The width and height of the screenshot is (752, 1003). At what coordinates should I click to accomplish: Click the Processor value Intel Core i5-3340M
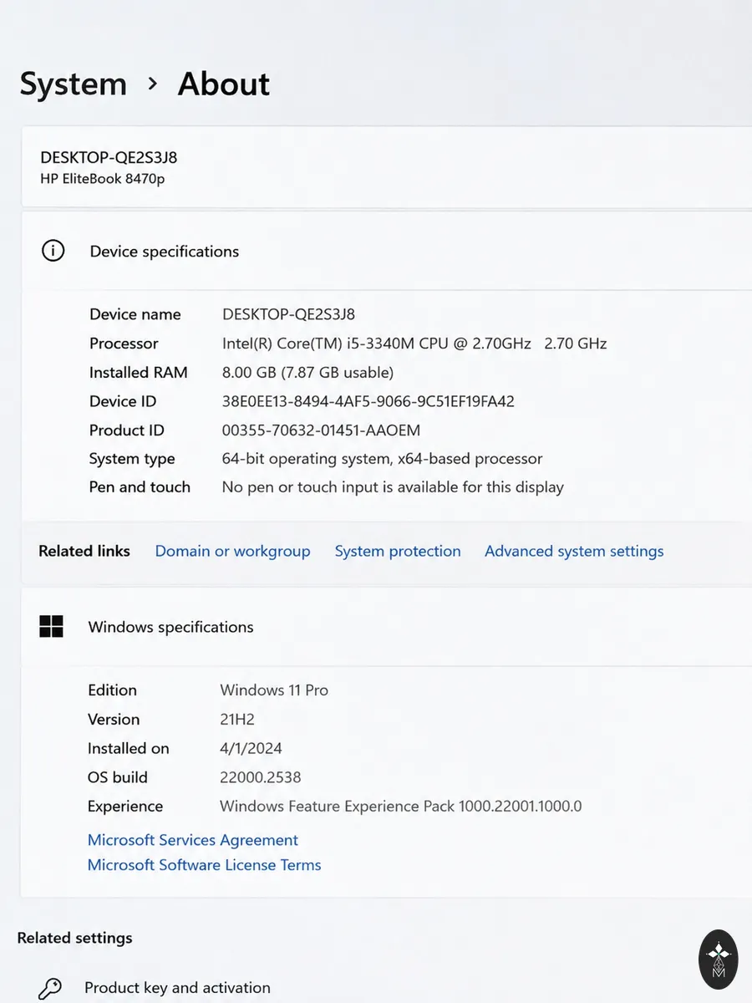click(414, 344)
